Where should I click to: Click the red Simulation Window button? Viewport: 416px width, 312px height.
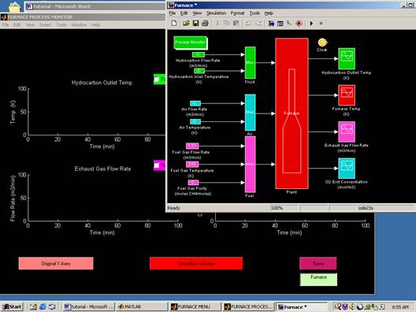[x=196, y=263]
